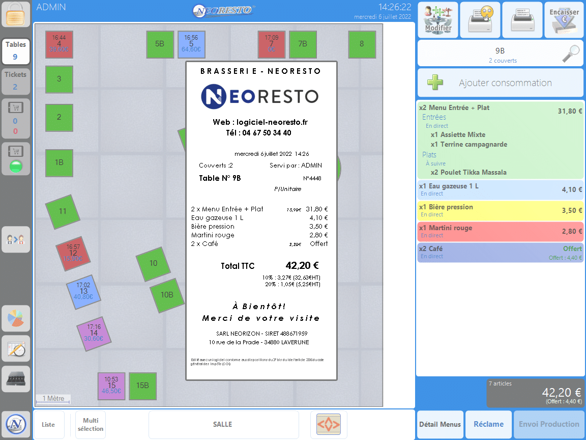Open the SALLE room selector
The image size is (586, 440).
pos(222,424)
